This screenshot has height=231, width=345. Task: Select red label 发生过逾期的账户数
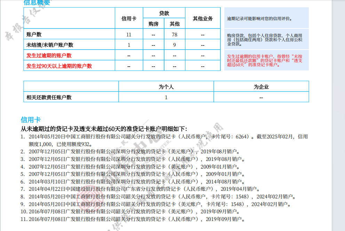[x=49, y=55]
